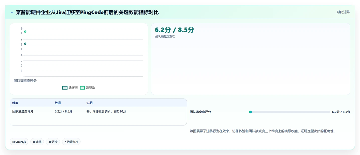Click the 数据 column header
Screen dimensions: 360x155
click(x=58, y=103)
